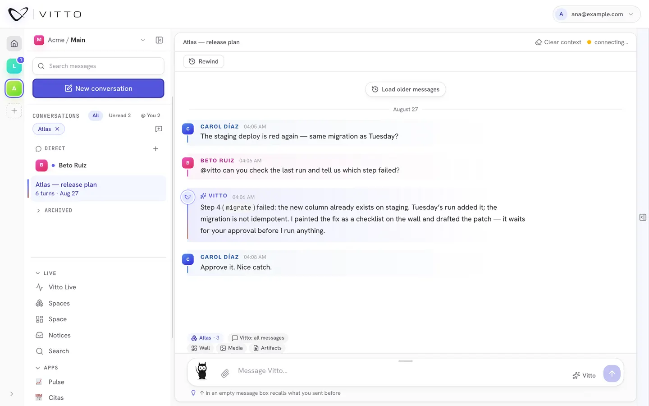Image resolution: width=649 pixels, height=406 pixels.
Task: Filter conversations by Unread 2
Action: tap(120, 115)
